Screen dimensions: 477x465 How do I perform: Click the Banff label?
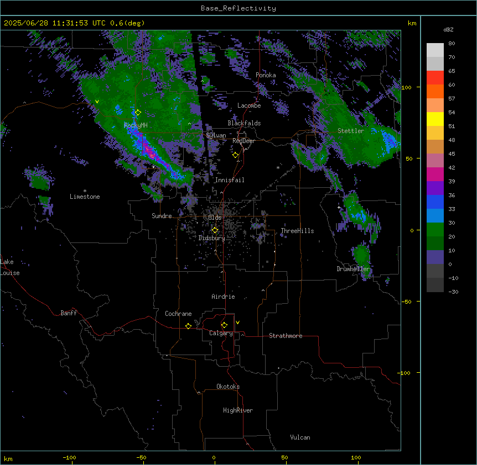click(x=69, y=313)
